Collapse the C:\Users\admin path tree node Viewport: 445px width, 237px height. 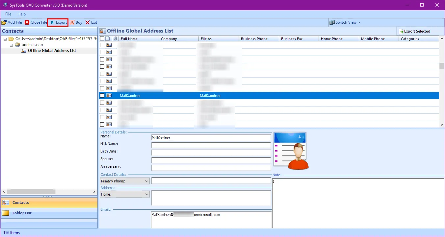coord(5,39)
